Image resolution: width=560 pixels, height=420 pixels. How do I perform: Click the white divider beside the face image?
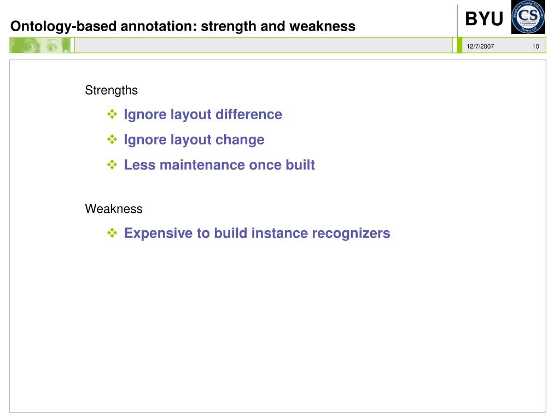tap(73, 45)
